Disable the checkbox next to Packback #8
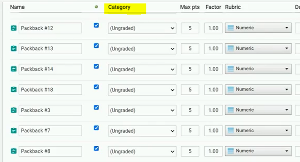 [x=96, y=148]
